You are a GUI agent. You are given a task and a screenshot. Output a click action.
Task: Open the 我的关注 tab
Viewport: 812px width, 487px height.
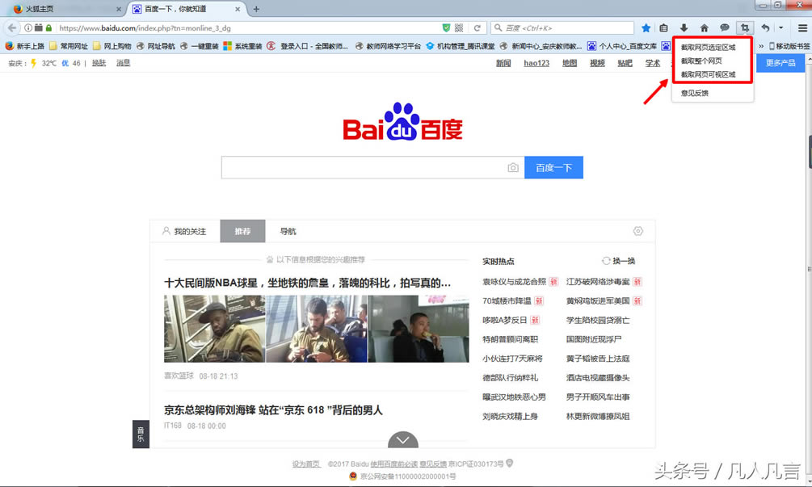[184, 232]
